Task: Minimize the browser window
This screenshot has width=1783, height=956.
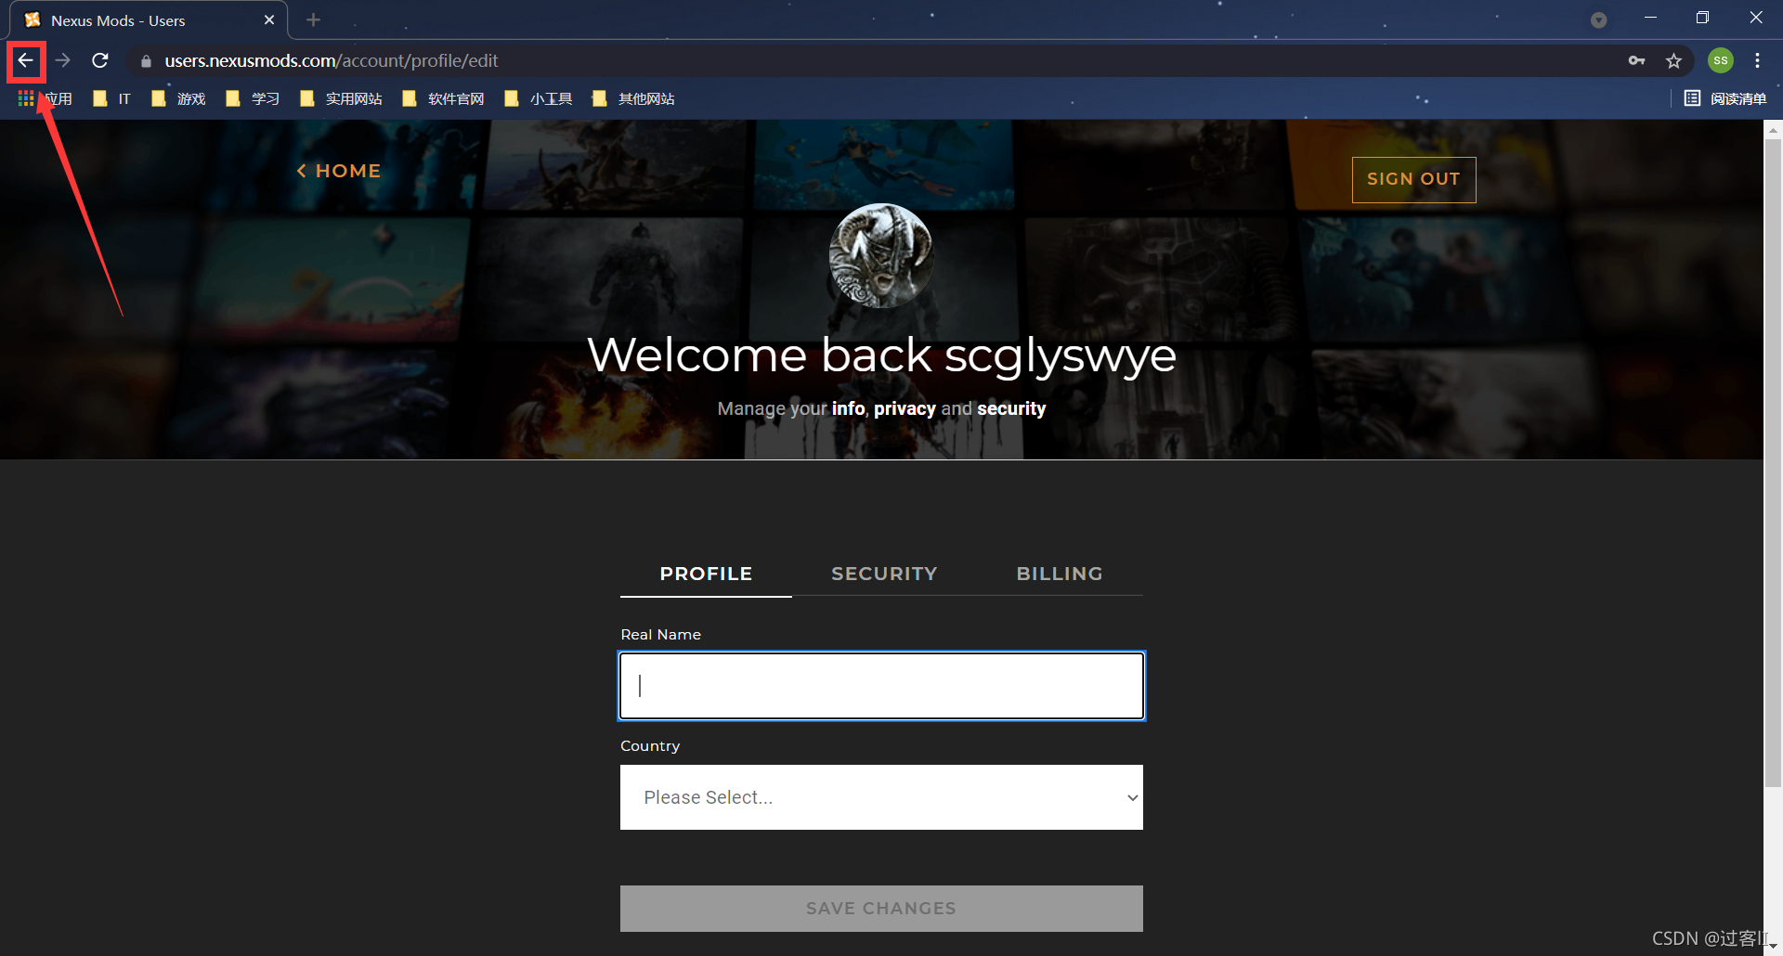Action: 1650,18
